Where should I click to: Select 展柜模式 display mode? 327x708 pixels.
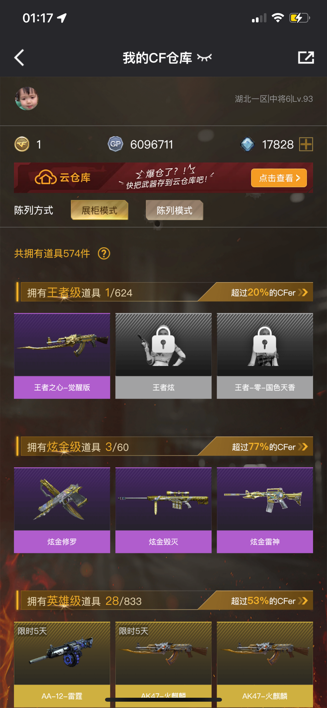[x=99, y=210]
